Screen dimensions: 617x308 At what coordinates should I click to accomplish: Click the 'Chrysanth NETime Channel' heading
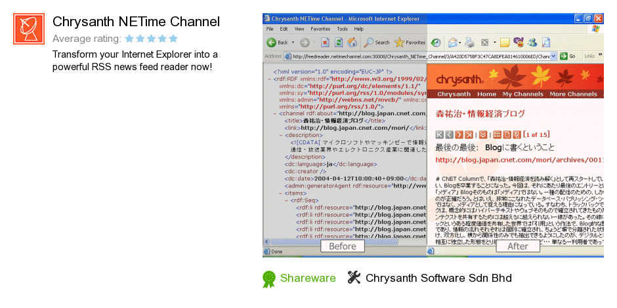click(136, 22)
